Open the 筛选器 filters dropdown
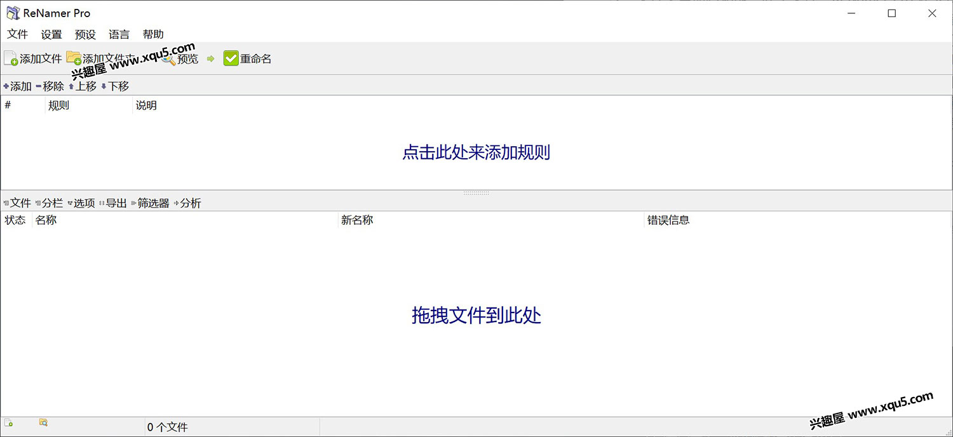This screenshot has height=437, width=953. coord(150,203)
